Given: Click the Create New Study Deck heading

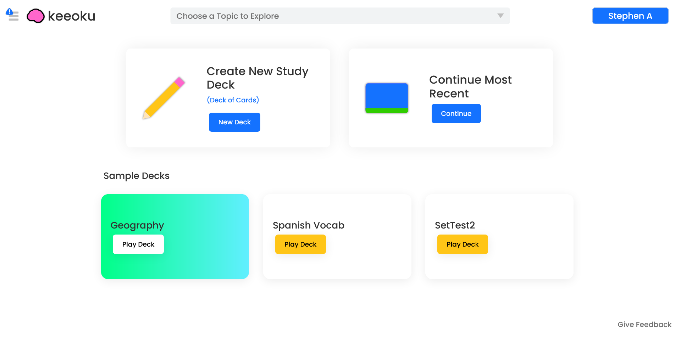Looking at the screenshot, I should [258, 78].
